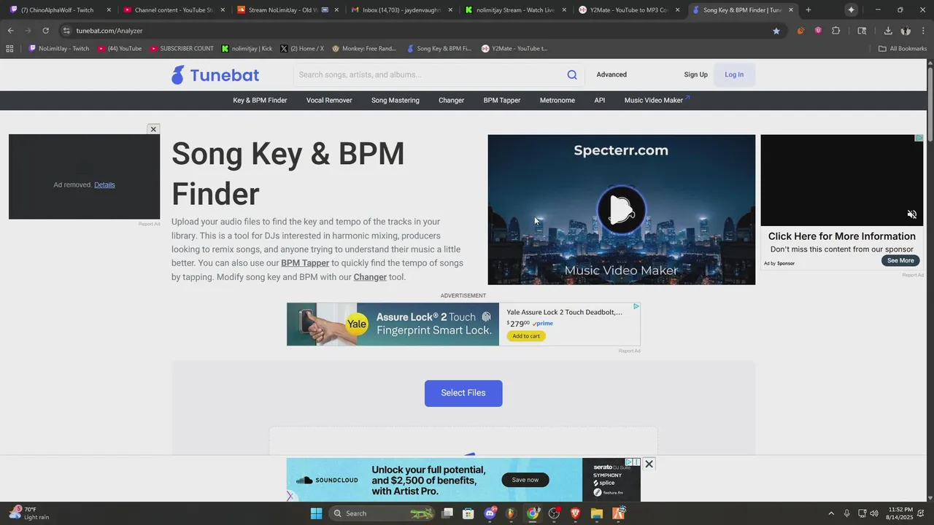Image resolution: width=934 pixels, height=525 pixels.
Task: Follow the BPM Tapper link in description
Action: (x=305, y=263)
